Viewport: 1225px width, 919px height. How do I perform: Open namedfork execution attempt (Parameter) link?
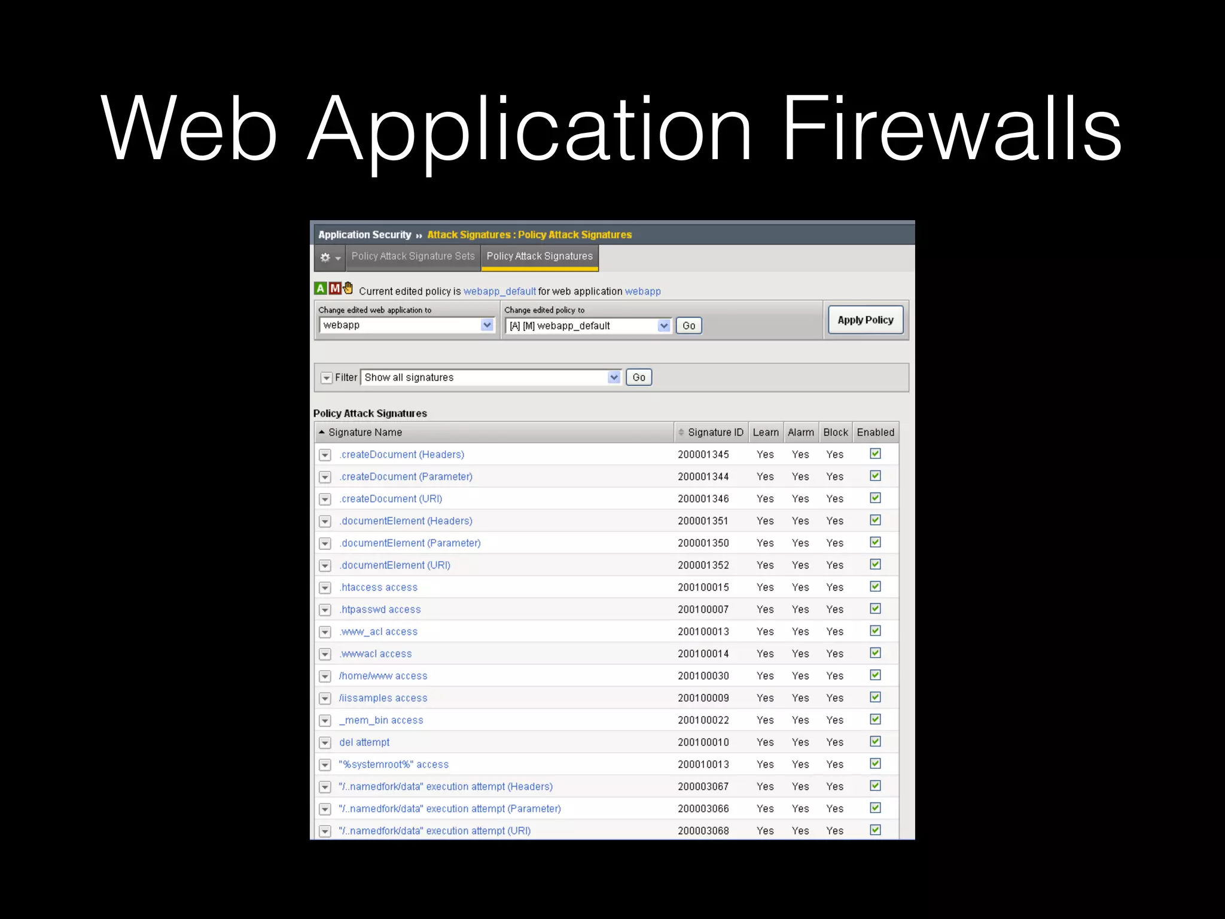[x=450, y=809]
